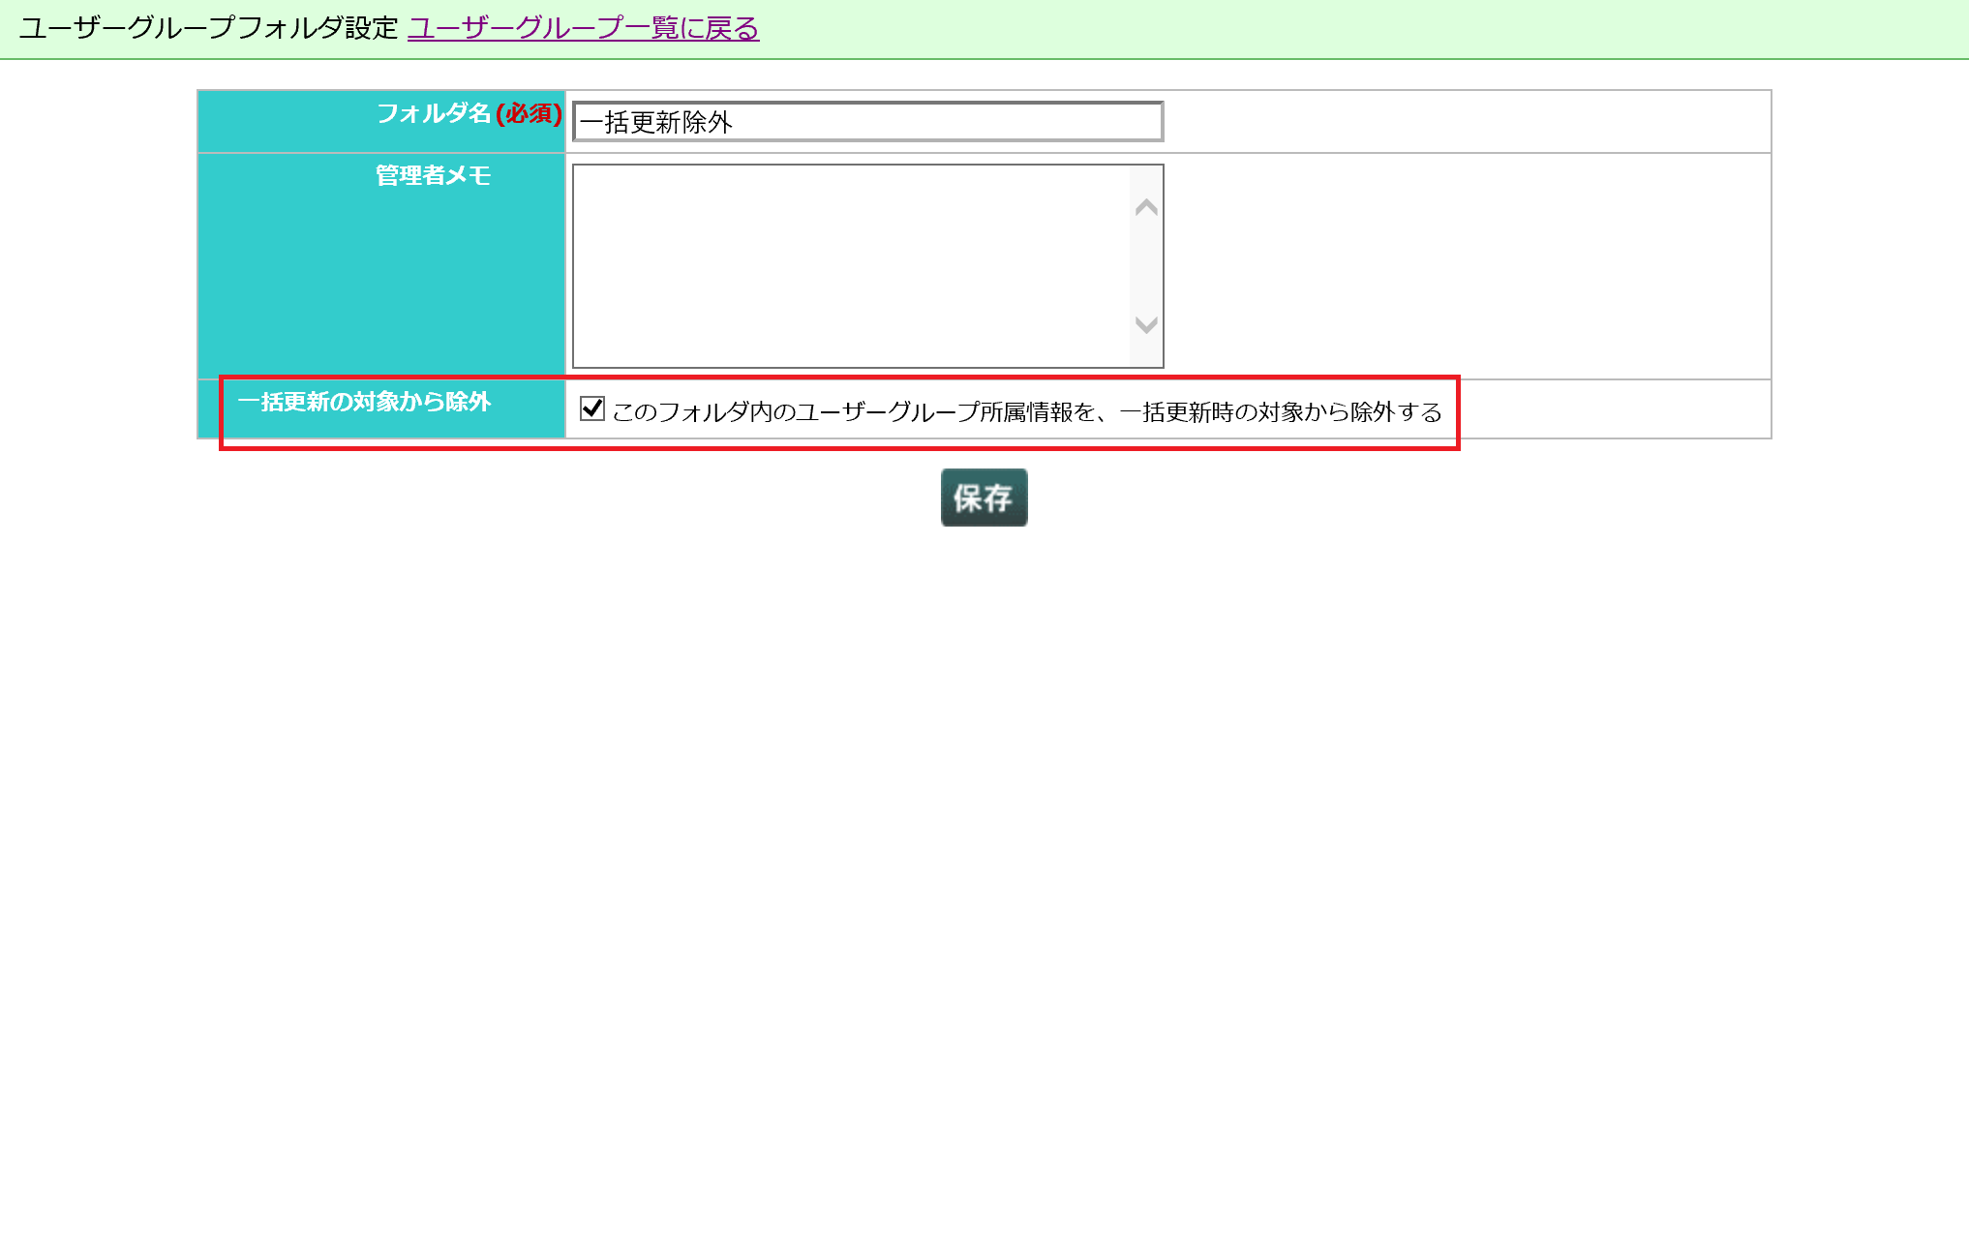Click the フォルダ名 (必須) label
This screenshot has height=1239, width=1969.
pyautogui.click(x=469, y=114)
